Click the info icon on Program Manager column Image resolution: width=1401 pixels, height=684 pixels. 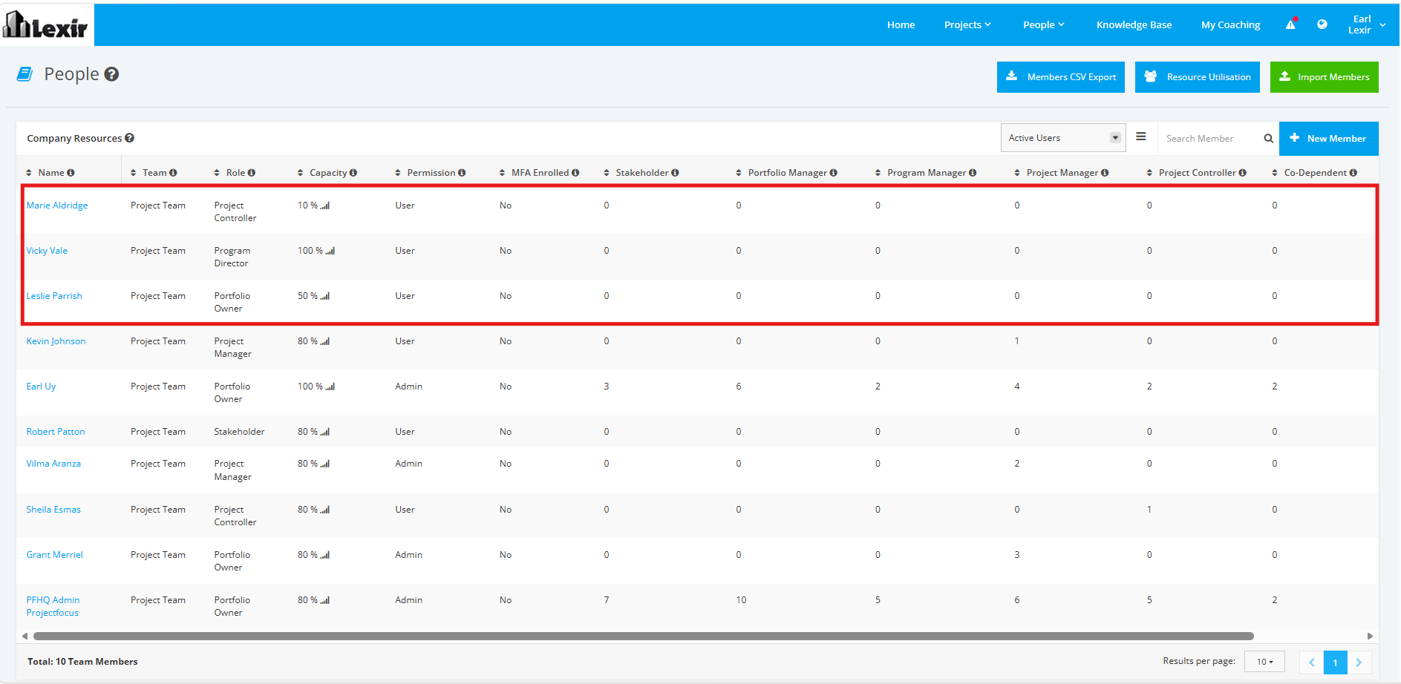point(973,173)
